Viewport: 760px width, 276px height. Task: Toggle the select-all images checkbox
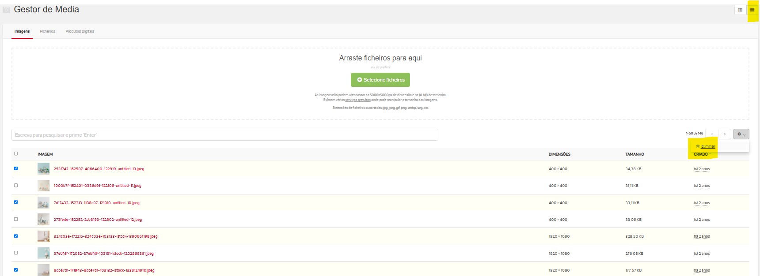click(x=16, y=154)
